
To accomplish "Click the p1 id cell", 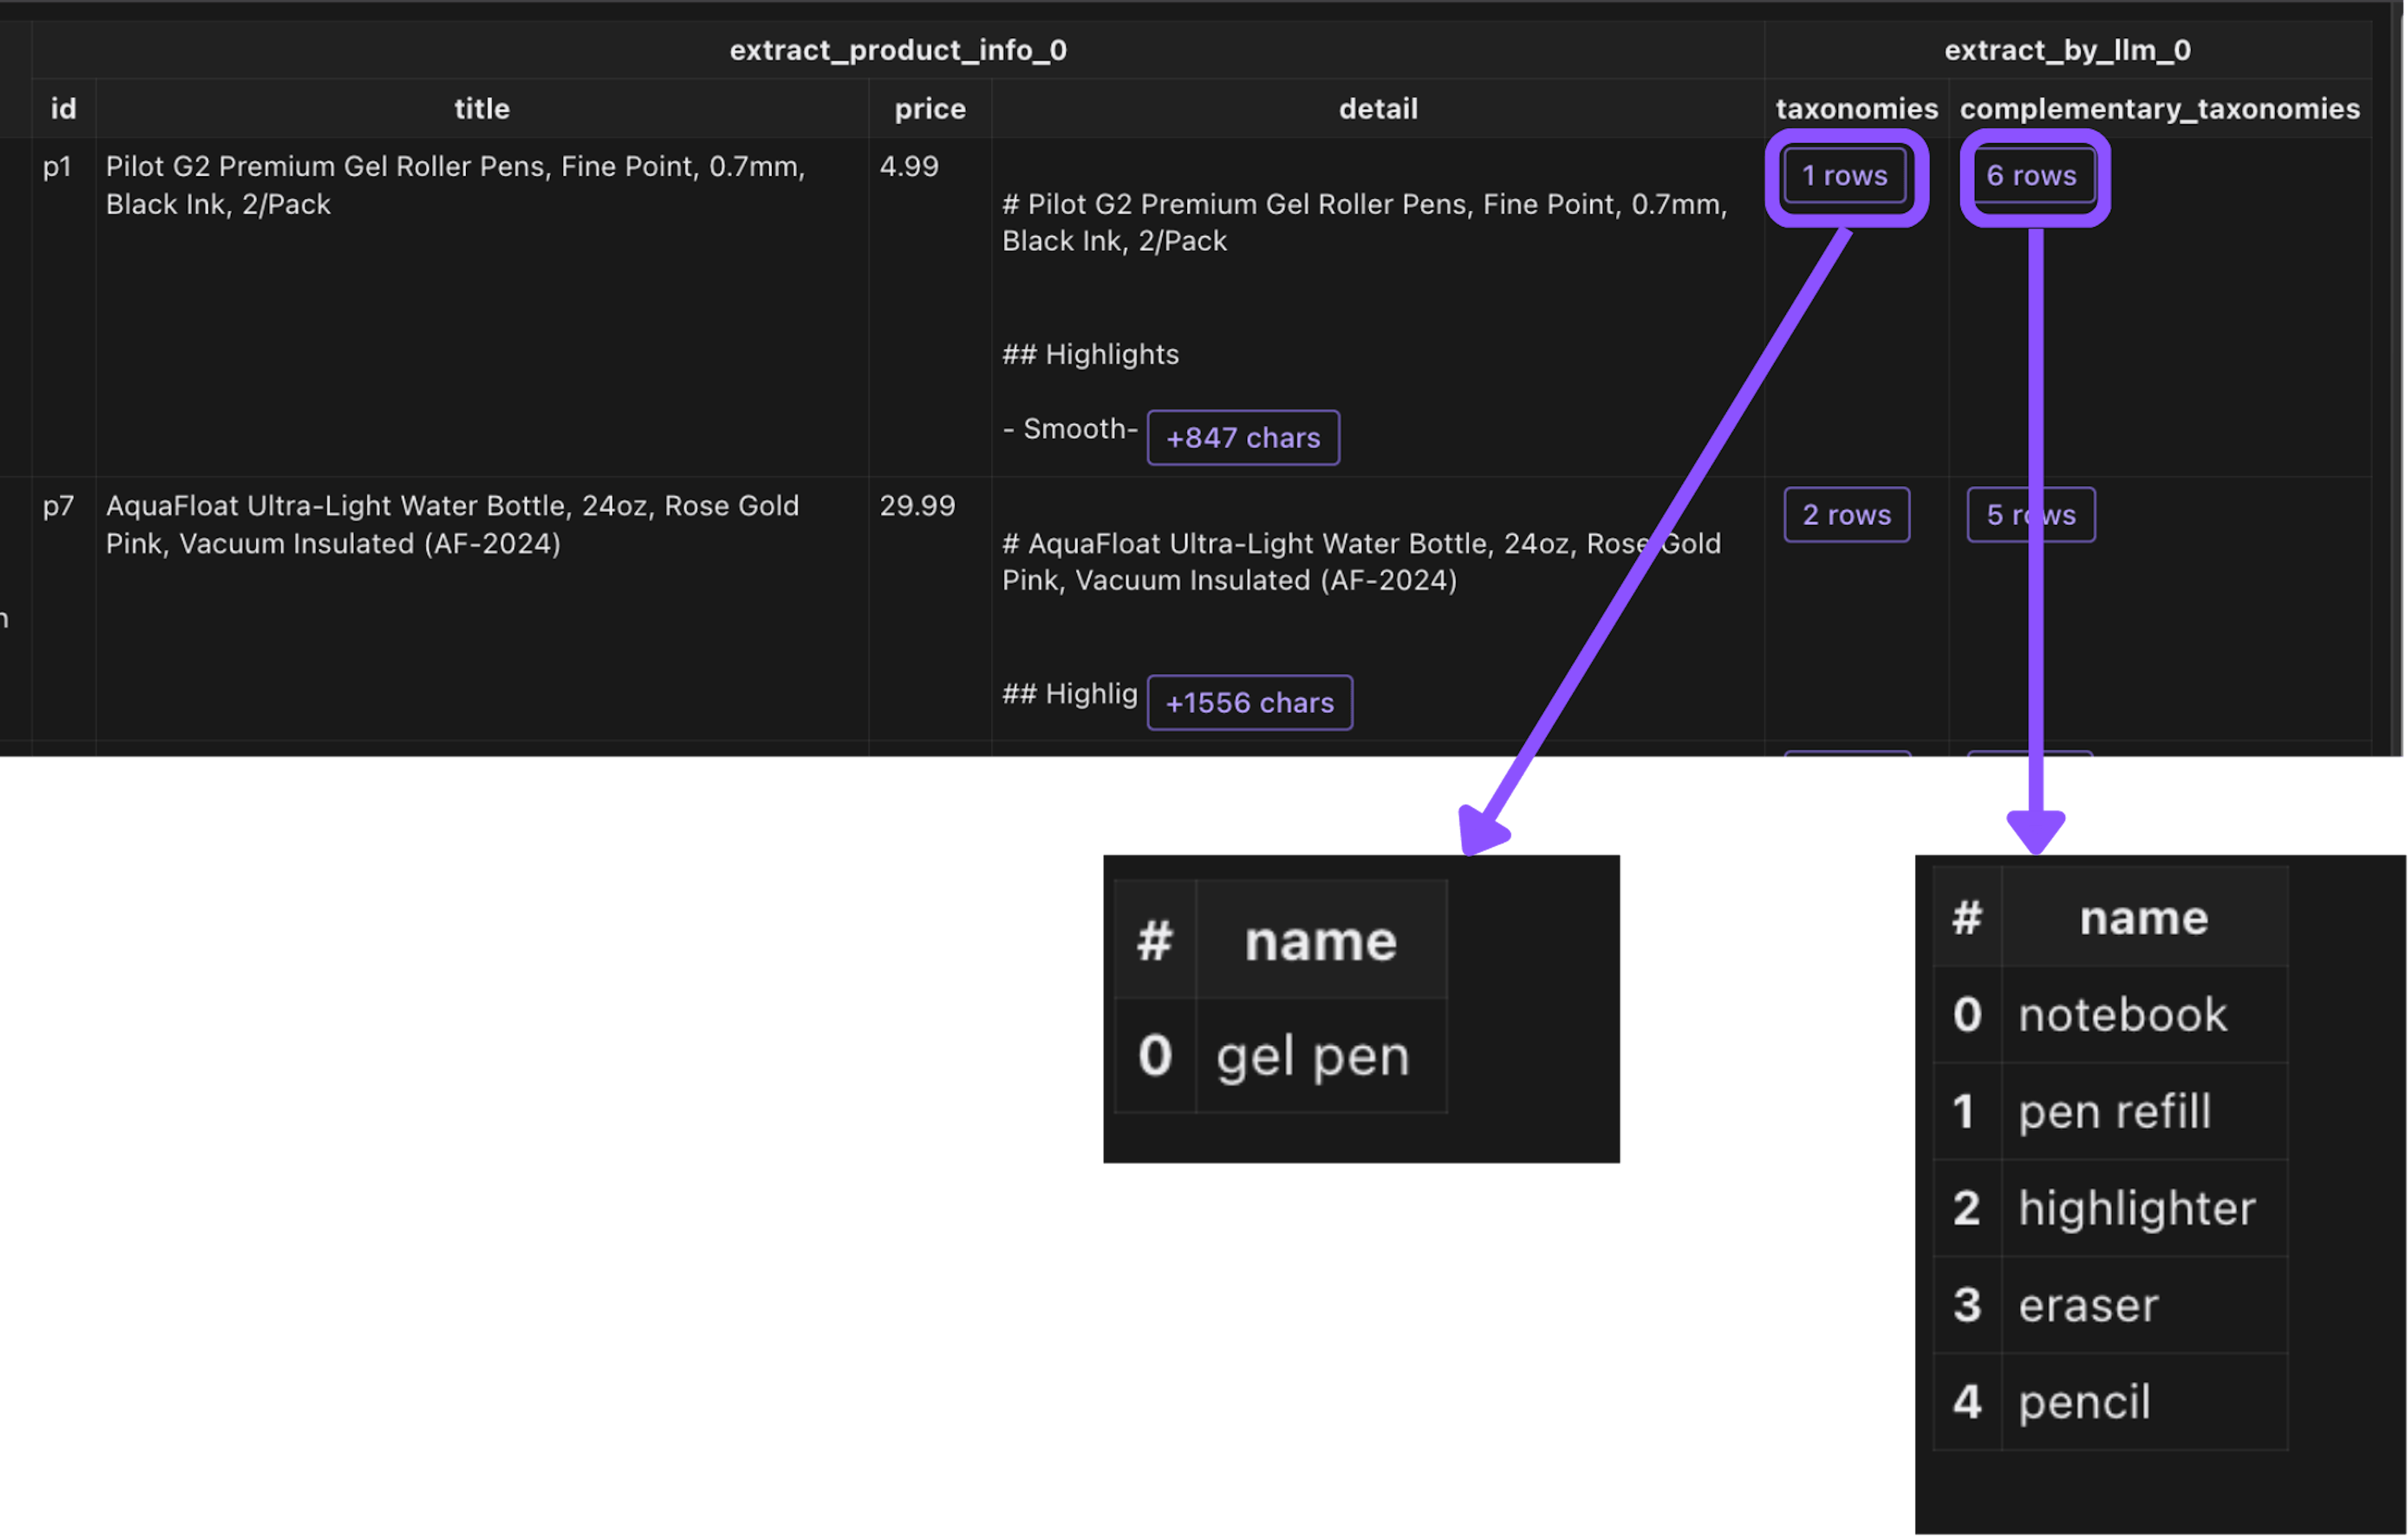I will pos(58,167).
